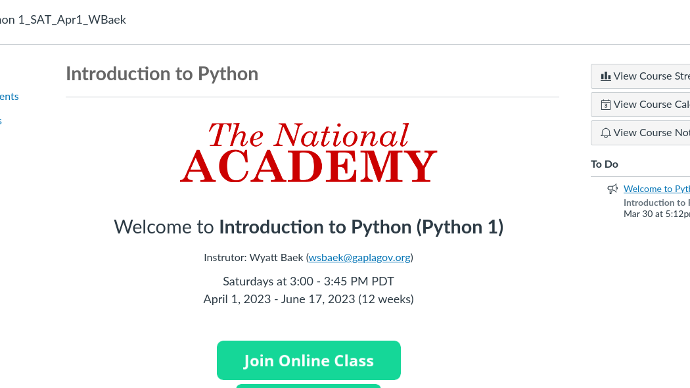Click the To Do section heading
The width and height of the screenshot is (690, 388).
(x=605, y=164)
